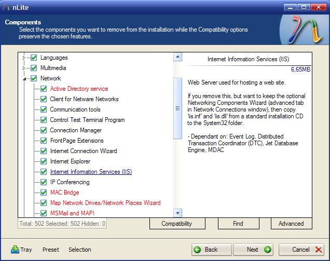The image size is (330, 261).
Task: Expand the Multimedia tree node
Action: (x=24, y=68)
